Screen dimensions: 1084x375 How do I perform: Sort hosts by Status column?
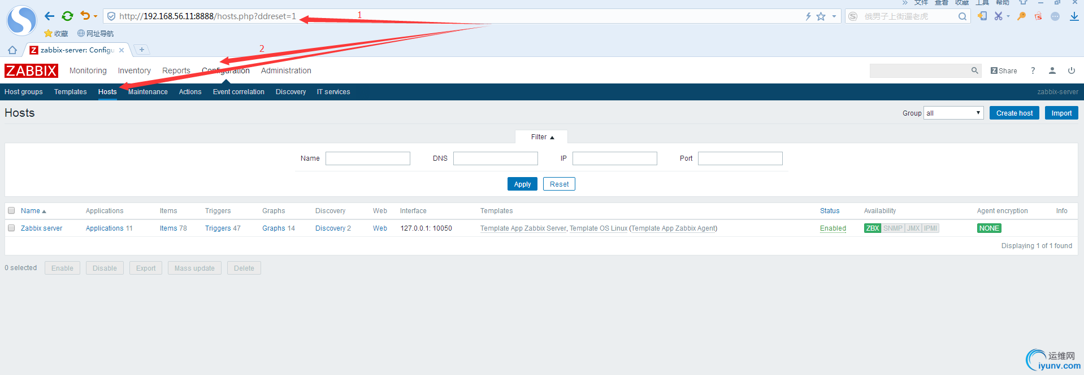(830, 211)
